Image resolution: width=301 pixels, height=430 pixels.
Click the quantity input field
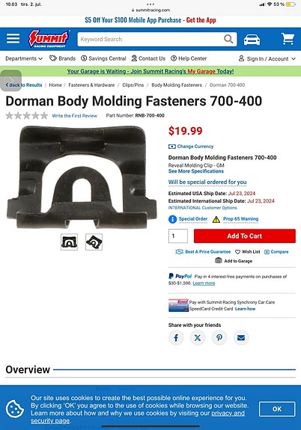[178, 236]
